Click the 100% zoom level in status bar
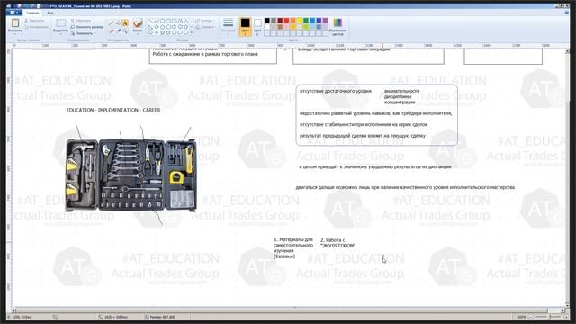This screenshot has height=324, width=576. [x=522, y=317]
